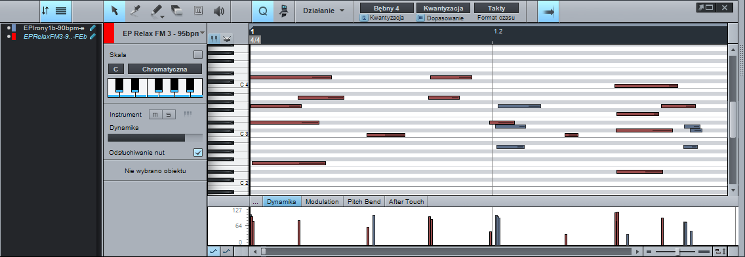
Task: Select the EPRelaxFM3-9..-FEb track
Action: 55,36
